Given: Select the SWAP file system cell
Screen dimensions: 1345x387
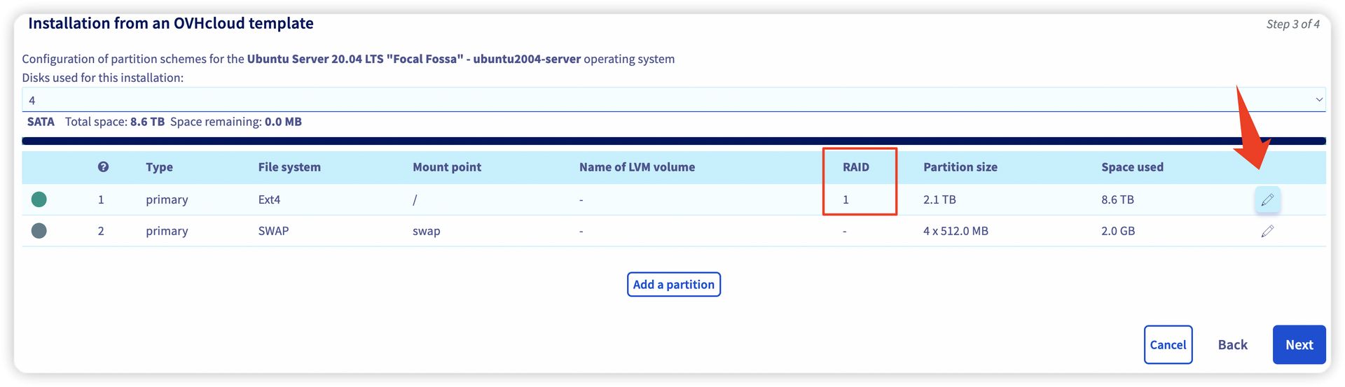Looking at the screenshot, I should 273,231.
